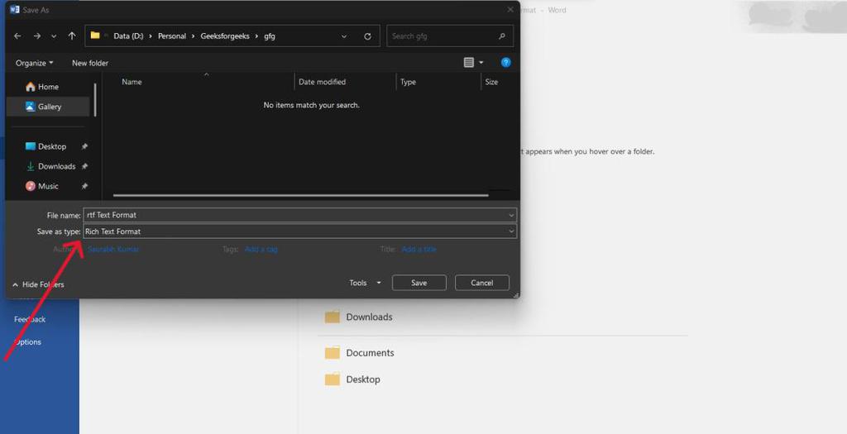The height and width of the screenshot is (434, 847).
Task: Select Geeksforgeeks in the breadcrumb path
Action: [225, 36]
